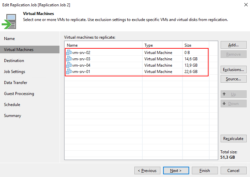Recalculate the total VM size
Viewport: 250px width, 177px height.
(x=233, y=138)
